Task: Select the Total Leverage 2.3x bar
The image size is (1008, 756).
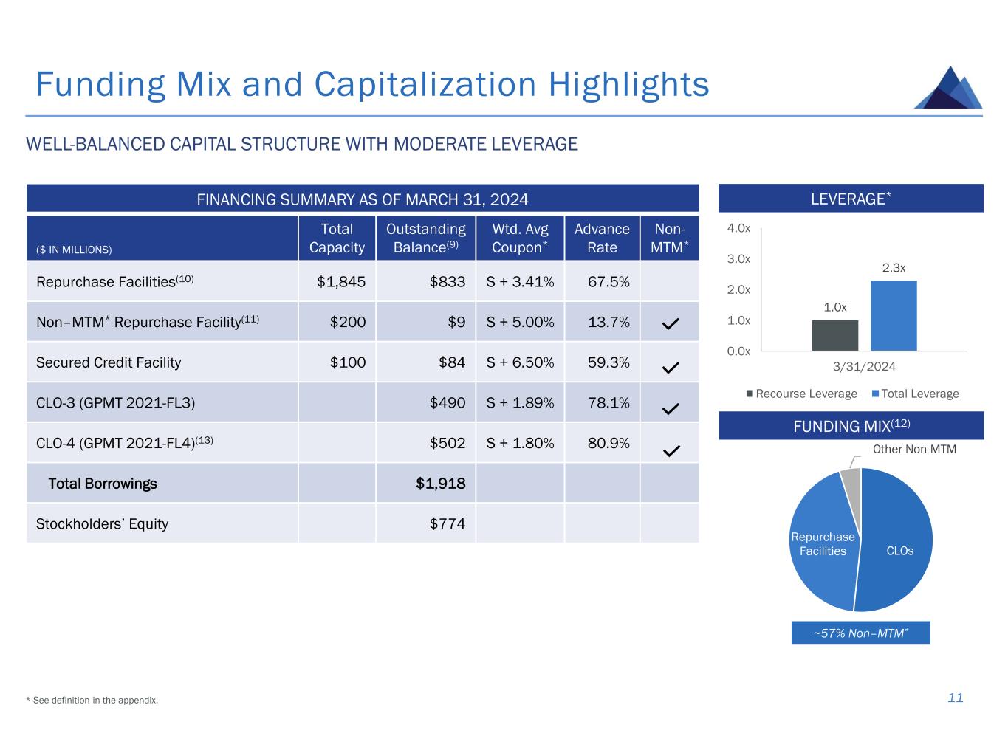Action: (x=894, y=316)
